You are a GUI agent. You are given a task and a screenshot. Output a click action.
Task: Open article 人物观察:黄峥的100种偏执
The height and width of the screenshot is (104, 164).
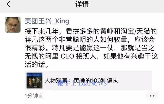pos(81,81)
